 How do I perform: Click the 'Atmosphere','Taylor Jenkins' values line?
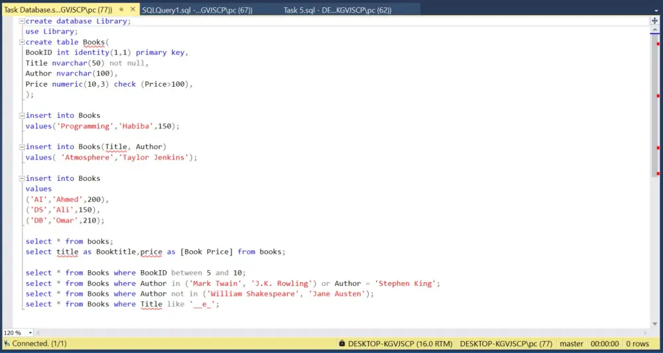[x=111, y=158]
